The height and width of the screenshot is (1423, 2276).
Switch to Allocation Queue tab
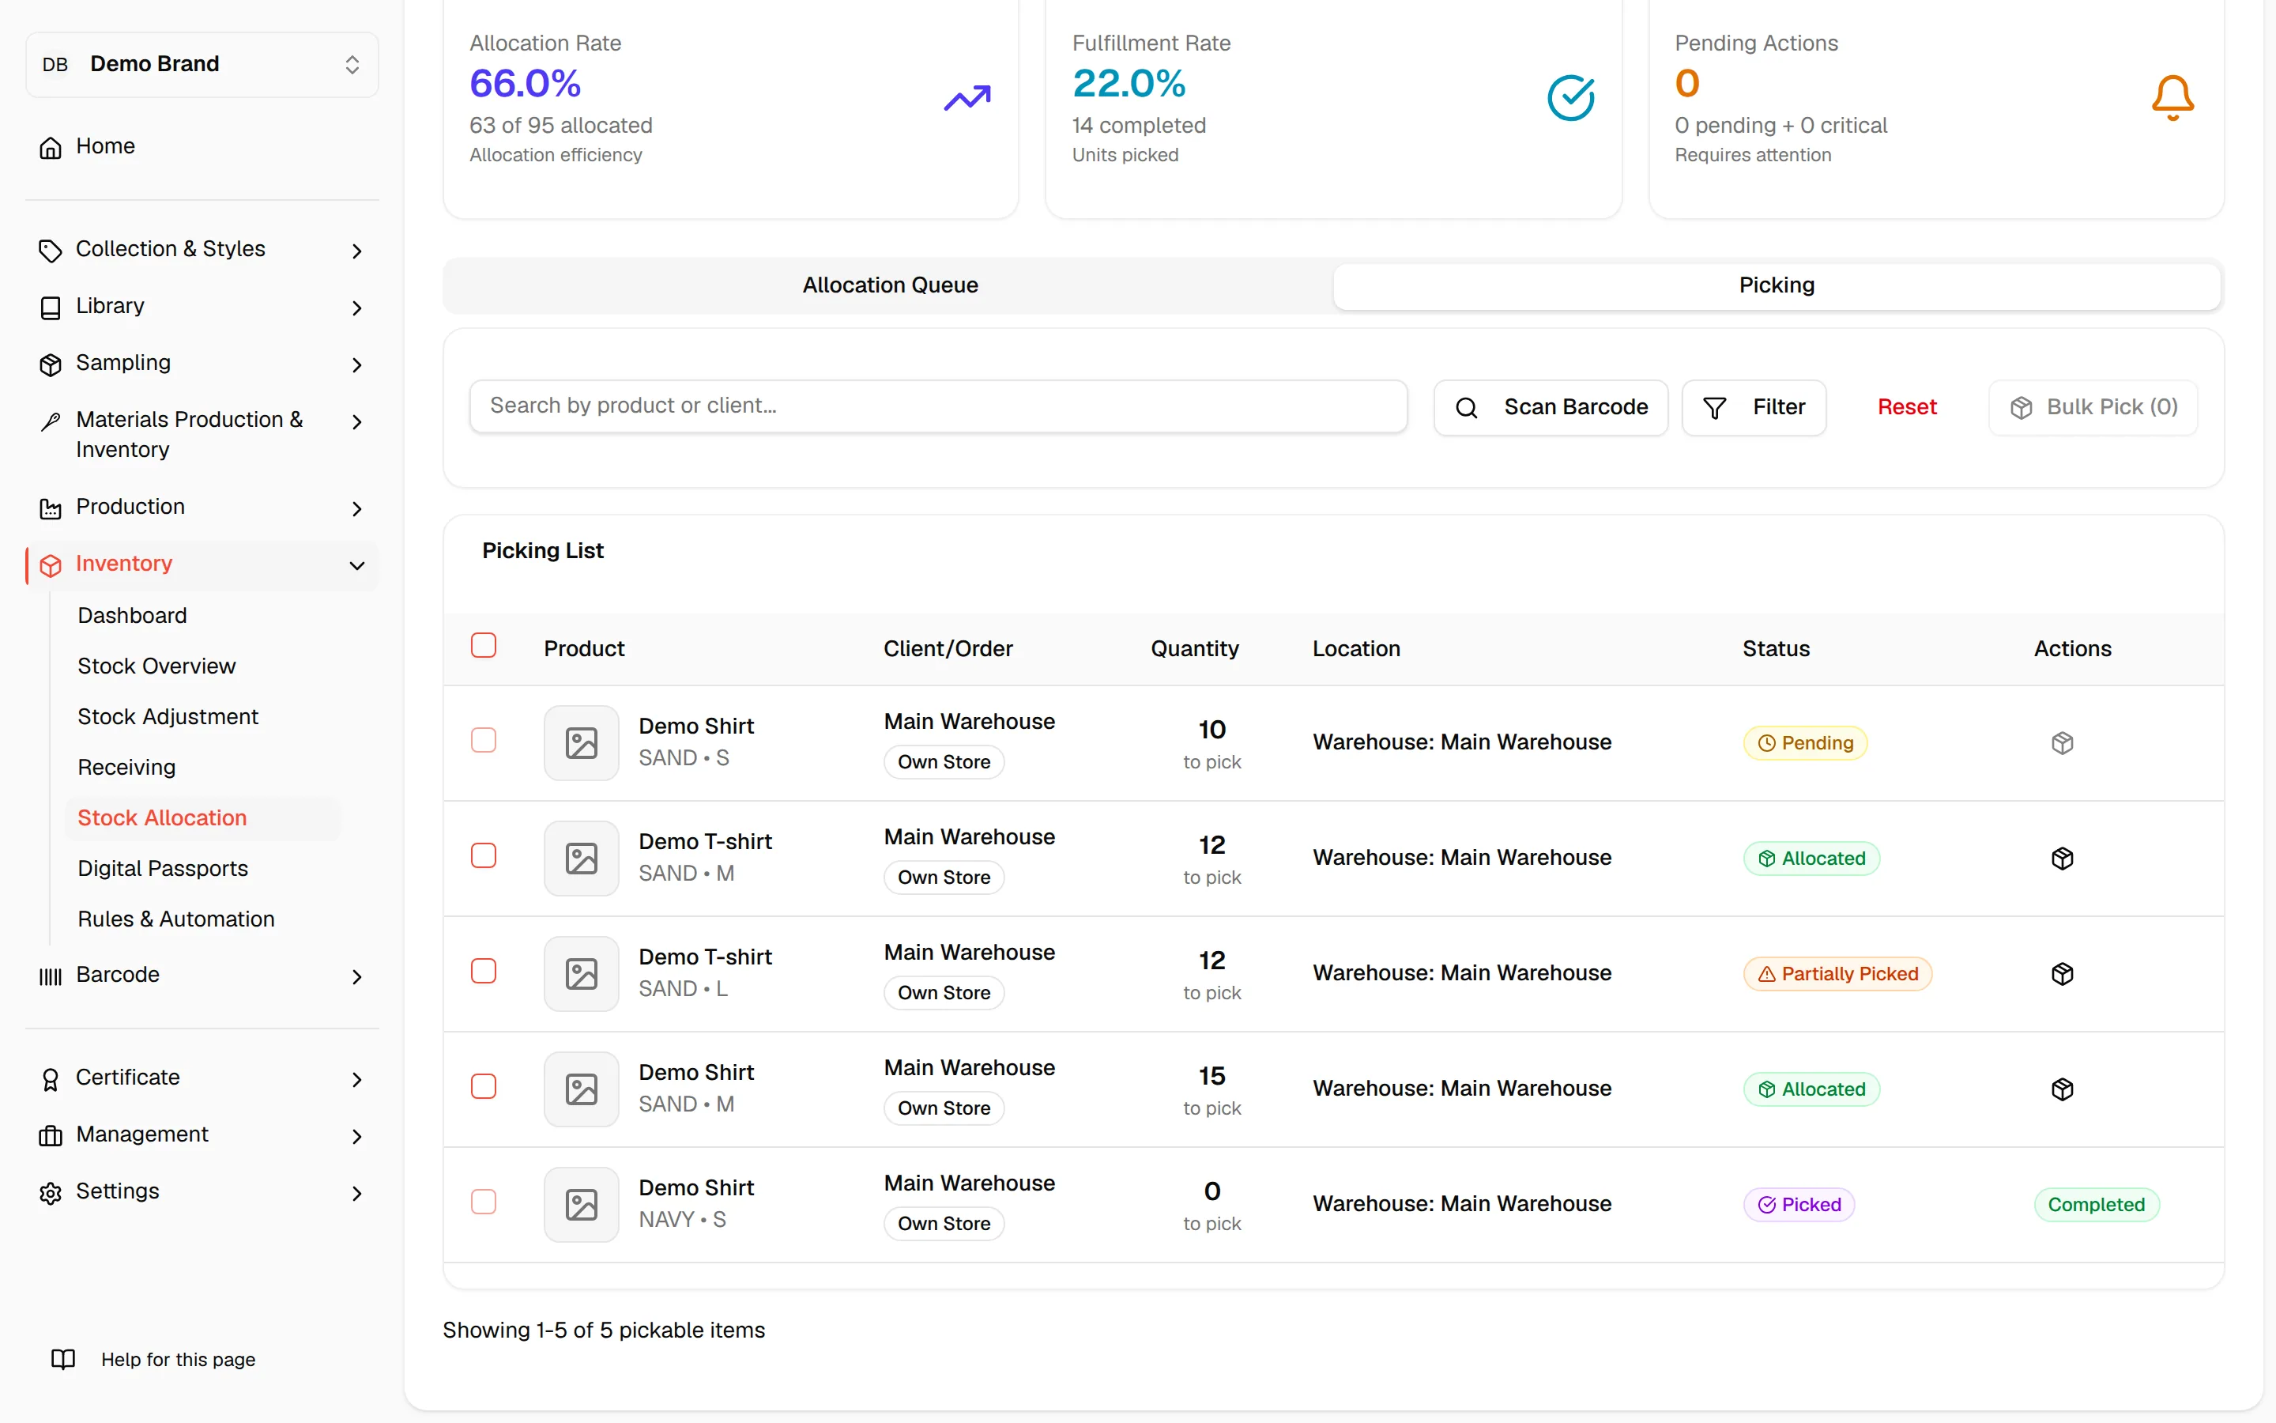[890, 285]
